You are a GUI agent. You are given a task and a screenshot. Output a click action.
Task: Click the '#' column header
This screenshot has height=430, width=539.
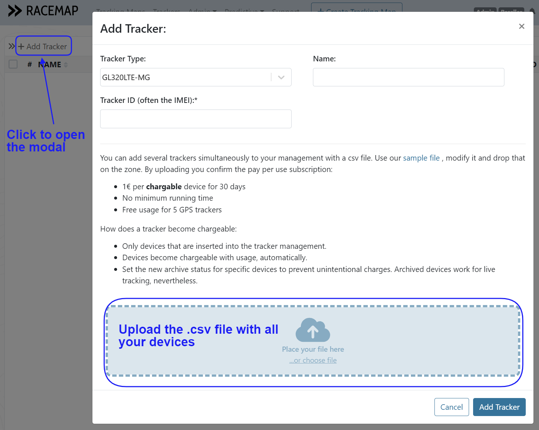[29, 64]
